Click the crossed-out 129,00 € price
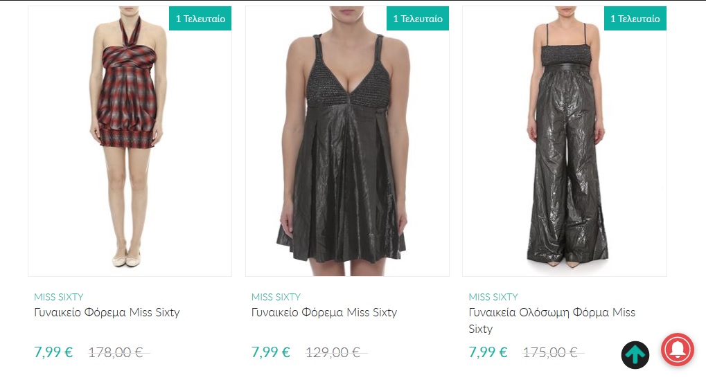 click(333, 352)
